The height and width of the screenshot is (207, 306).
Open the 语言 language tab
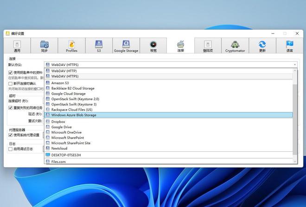point(290,45)
